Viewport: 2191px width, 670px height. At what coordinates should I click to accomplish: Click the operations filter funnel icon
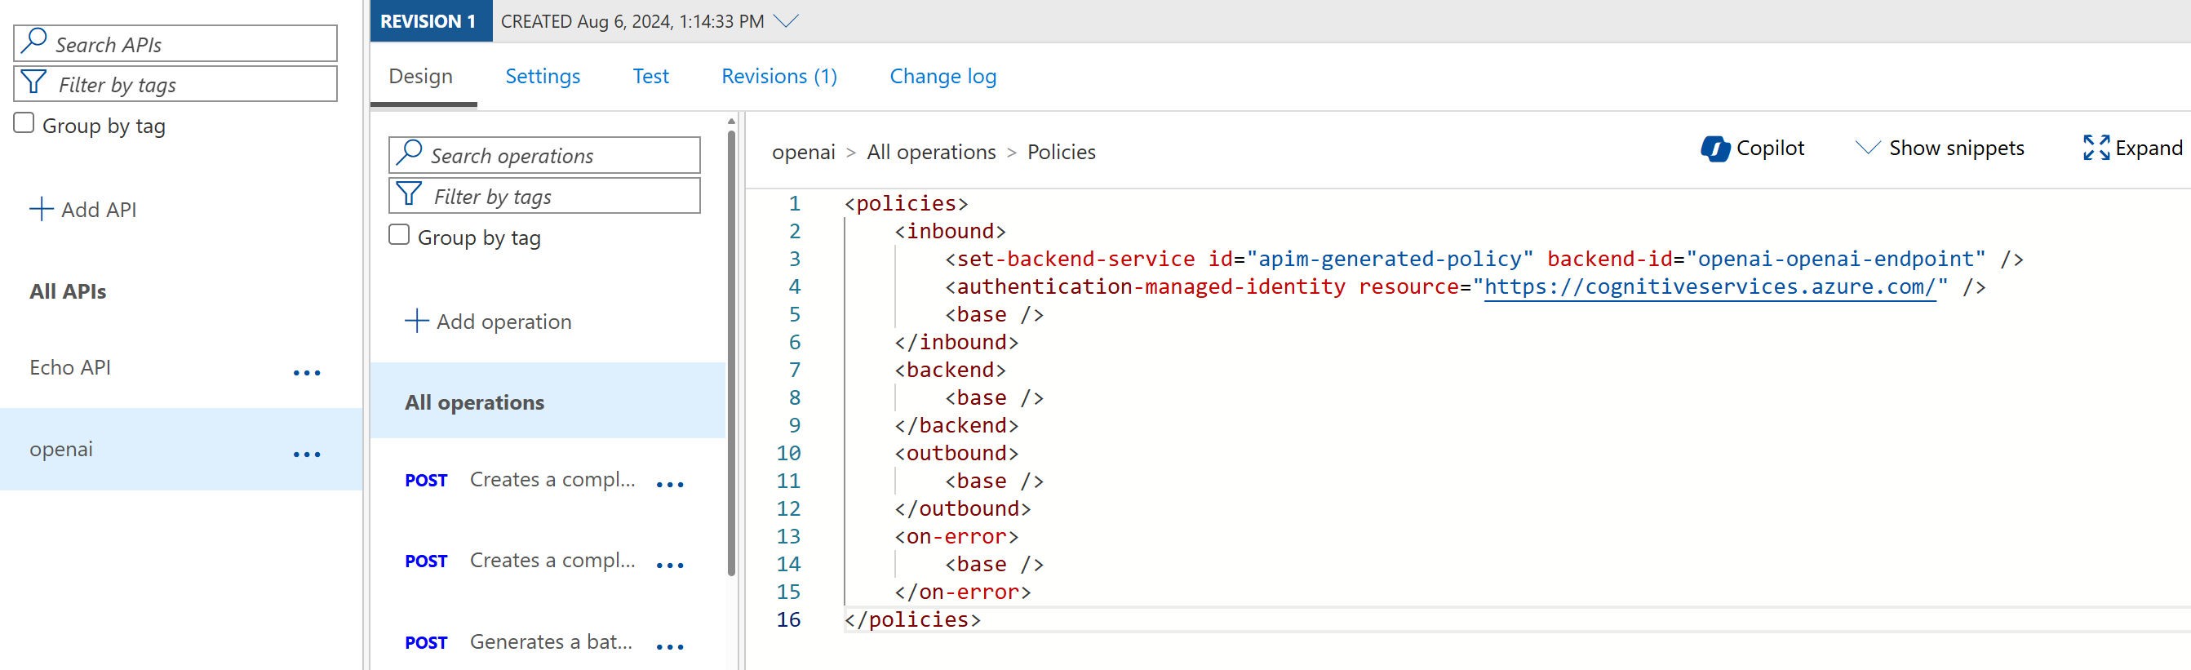point(409,194)
